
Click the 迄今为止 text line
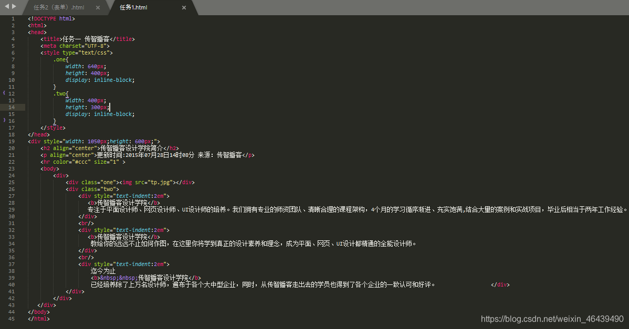[x=103, y=271]
